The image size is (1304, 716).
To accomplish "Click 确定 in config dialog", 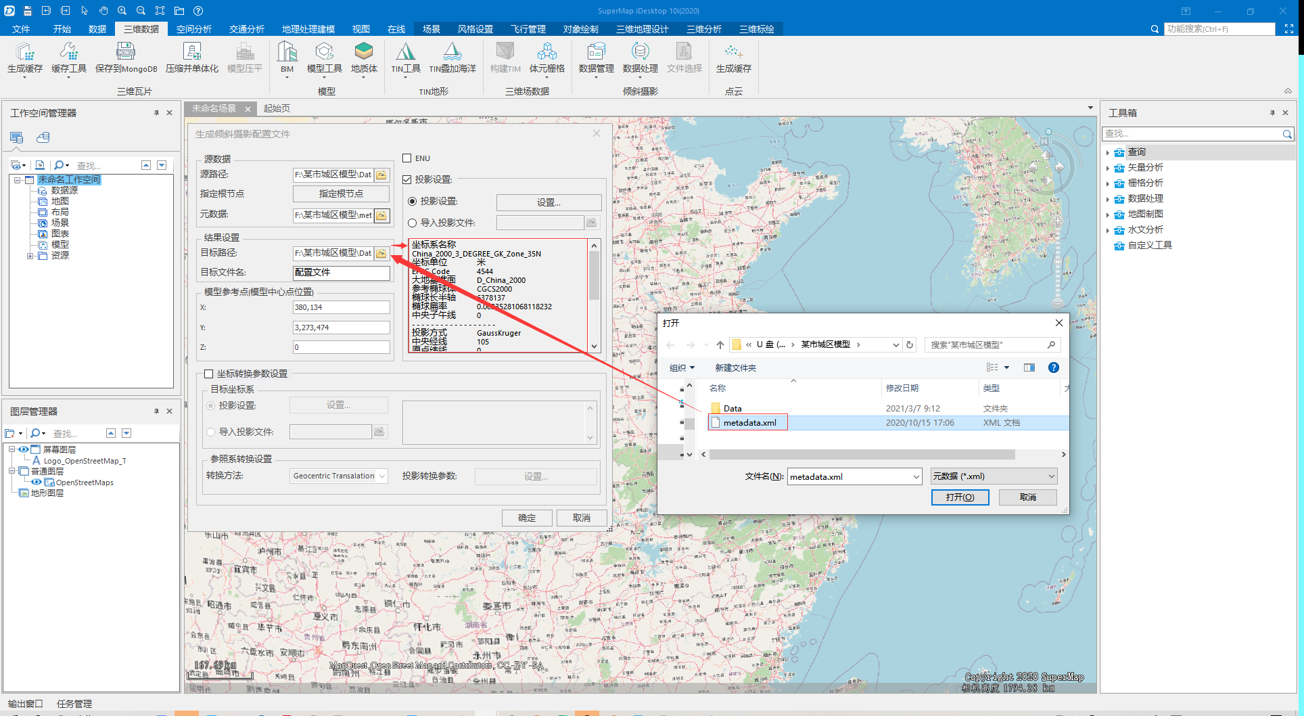I will (527, 518).
